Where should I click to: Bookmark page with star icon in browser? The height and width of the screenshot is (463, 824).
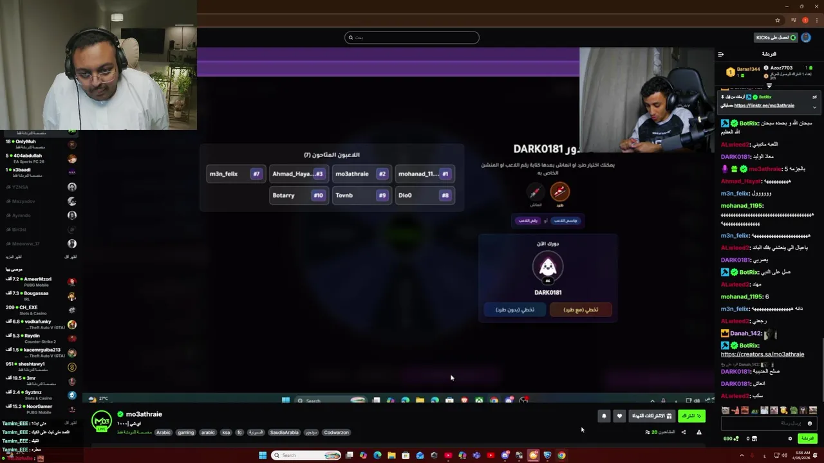778,20
